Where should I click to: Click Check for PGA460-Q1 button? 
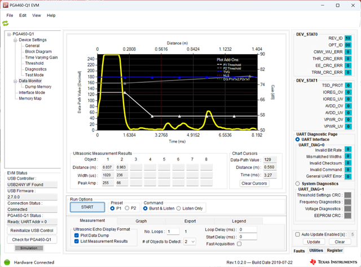click(x=32, y=239)
